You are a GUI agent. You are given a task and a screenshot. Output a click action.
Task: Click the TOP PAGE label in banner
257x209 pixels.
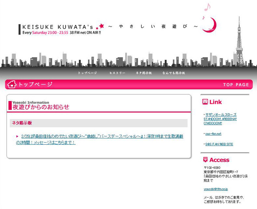tap(236, 85)
